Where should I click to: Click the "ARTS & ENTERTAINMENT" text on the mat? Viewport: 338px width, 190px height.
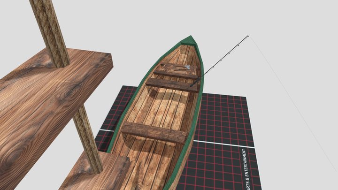(x=247, y=169)
